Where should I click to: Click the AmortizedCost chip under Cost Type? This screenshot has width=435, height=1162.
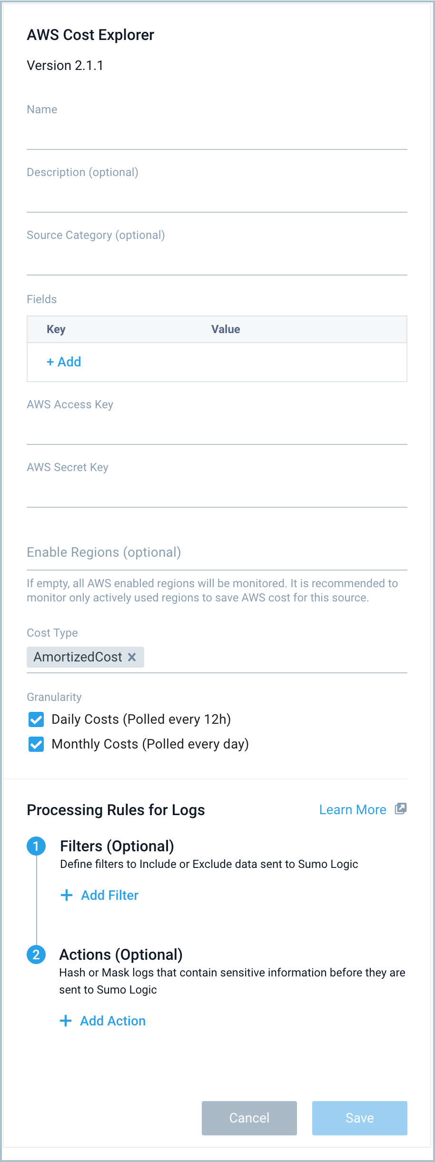[x=79, y=657]
